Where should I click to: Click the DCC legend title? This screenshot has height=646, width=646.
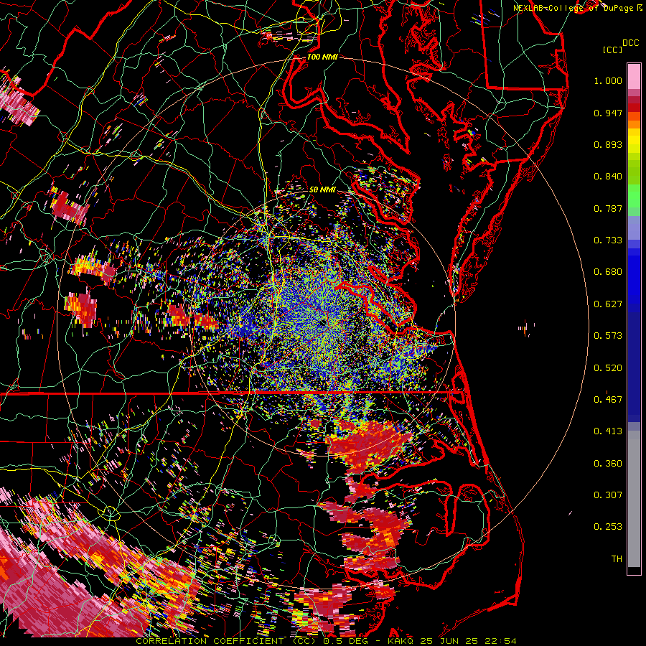pyautogui.click(x=630, y=43)
